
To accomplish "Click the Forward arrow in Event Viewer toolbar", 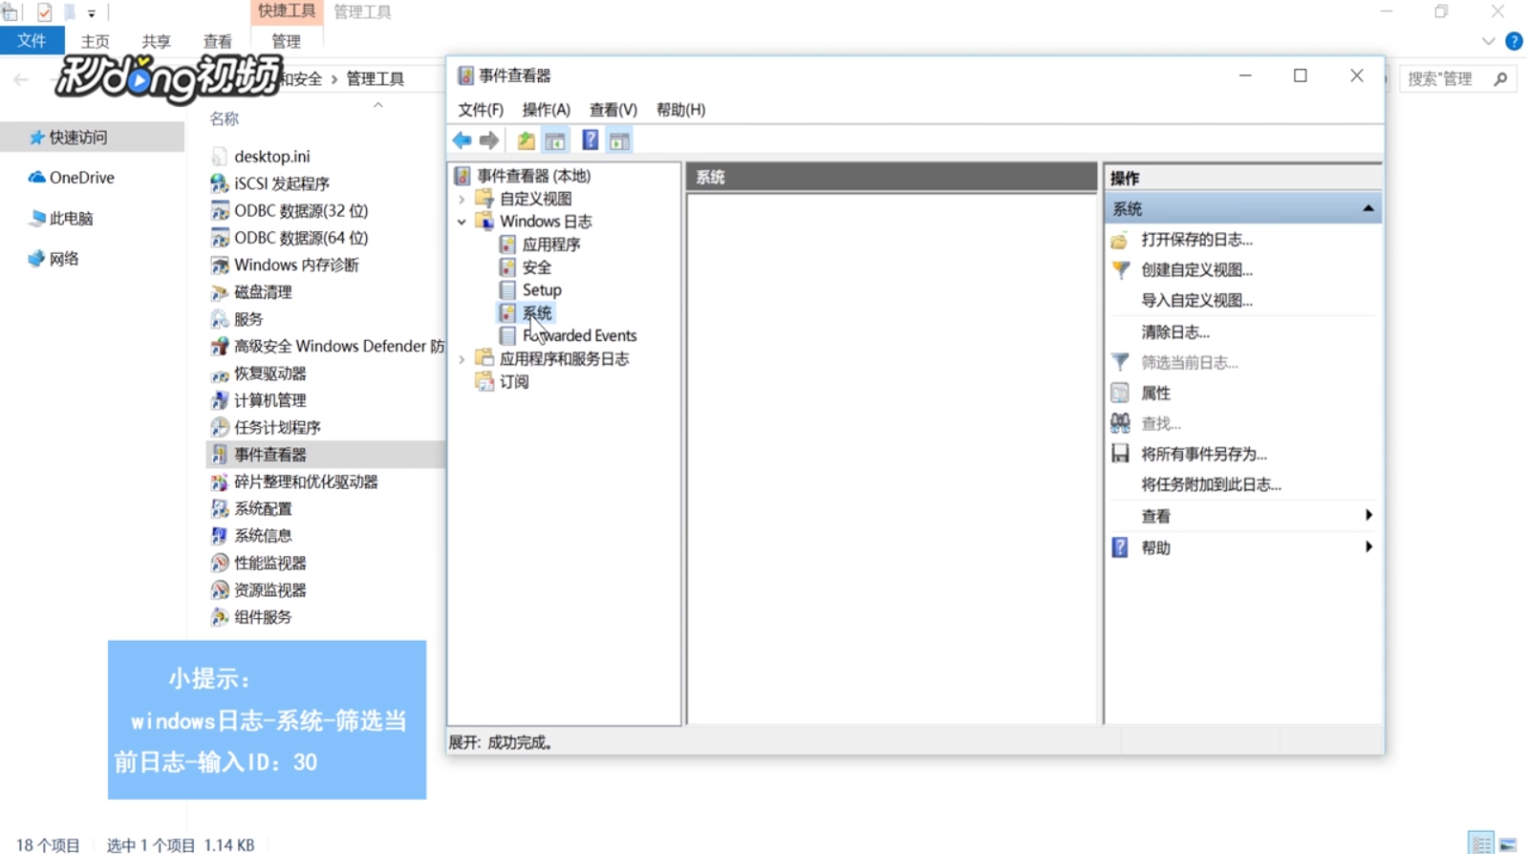I will [x=489, y=140].
